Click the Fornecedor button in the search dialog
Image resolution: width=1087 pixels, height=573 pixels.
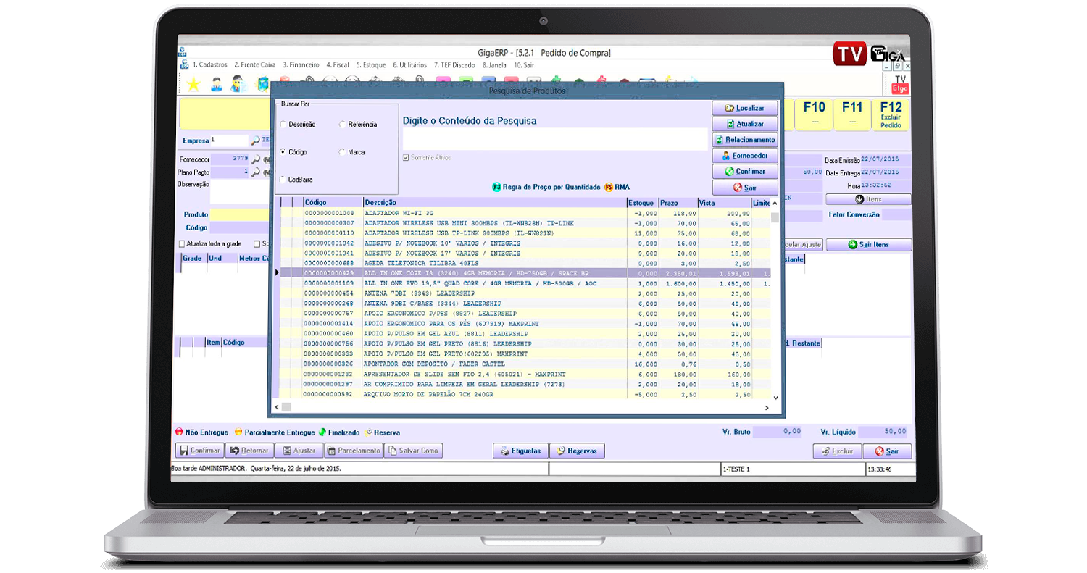click(x=745, y=156)
